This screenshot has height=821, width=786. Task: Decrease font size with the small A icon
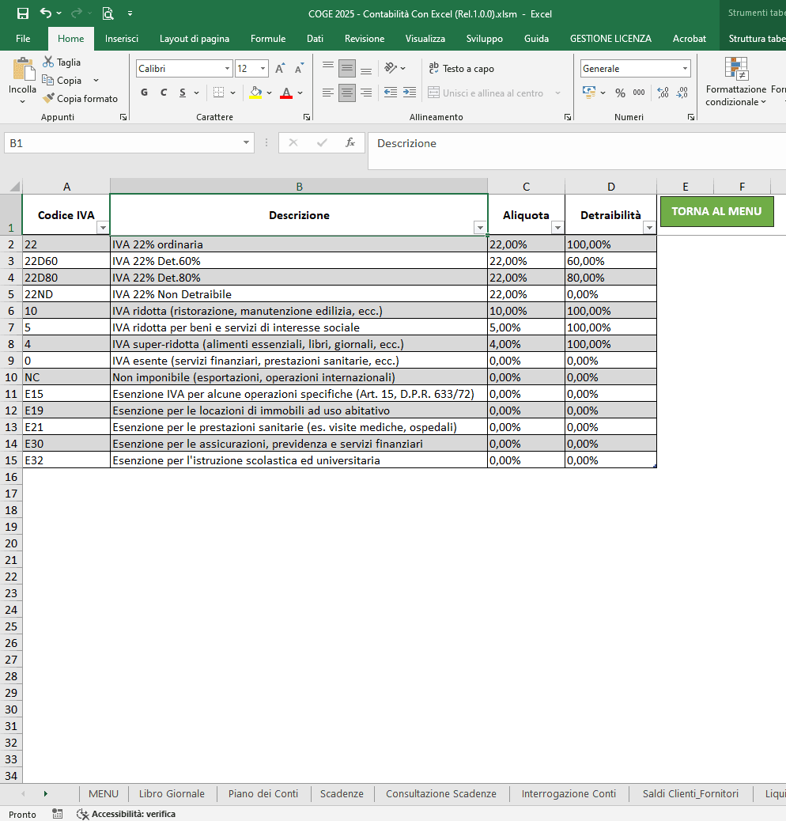299,69
